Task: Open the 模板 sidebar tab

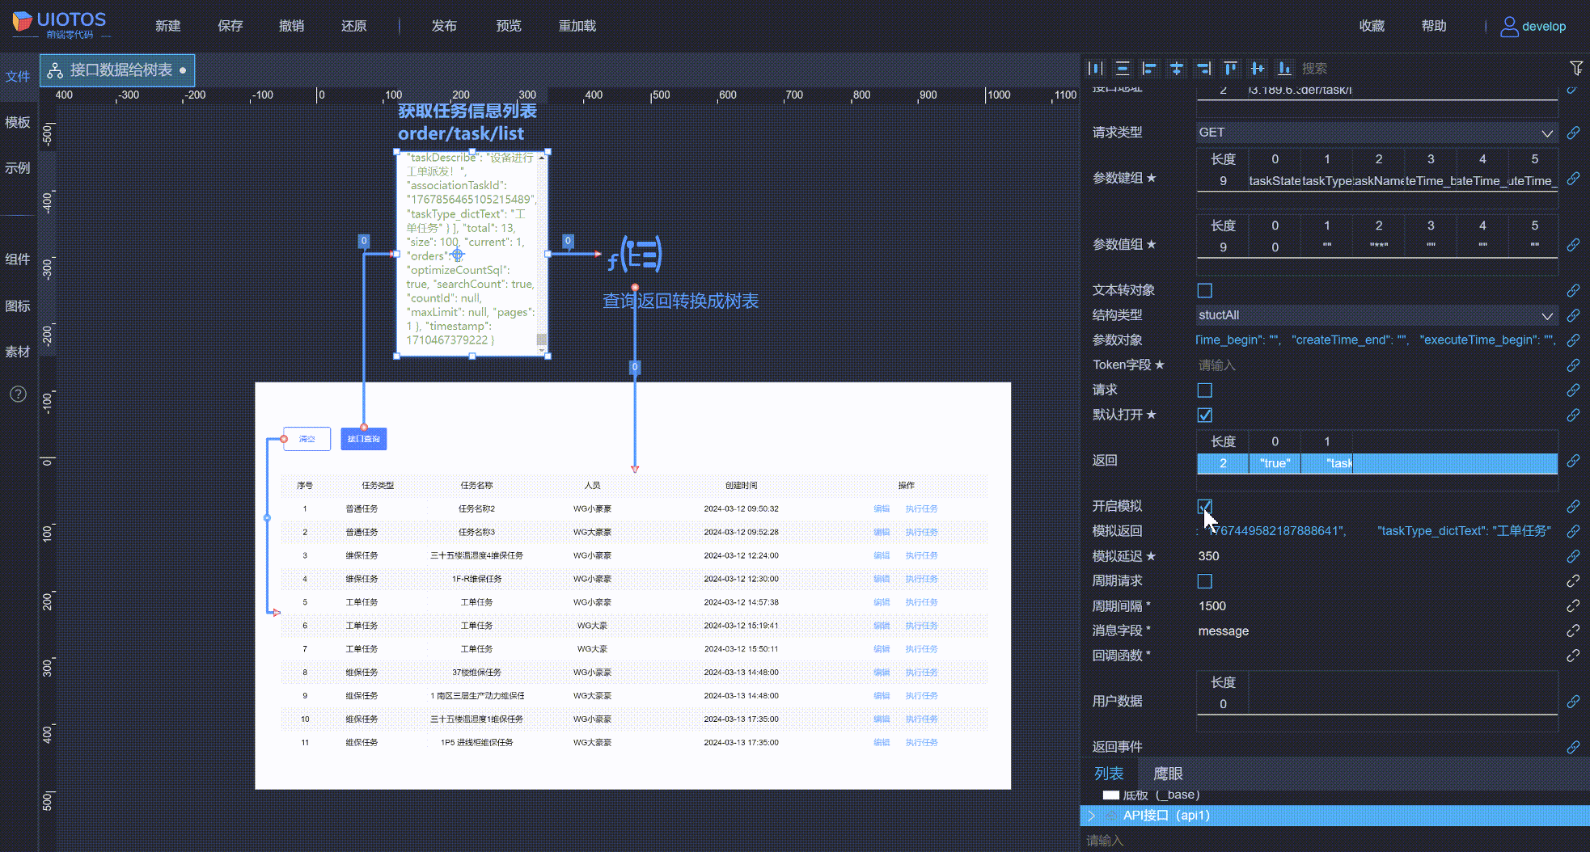Action: click(18, 123)
